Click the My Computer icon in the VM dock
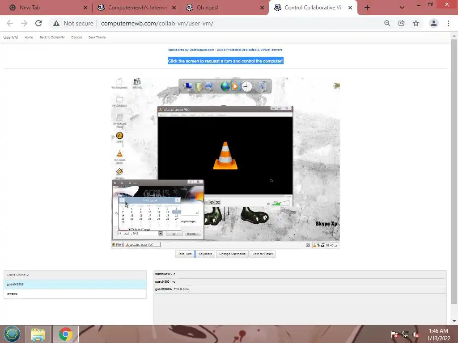The height and width of the screenshot is (343, 458). (x=188, y=86)
